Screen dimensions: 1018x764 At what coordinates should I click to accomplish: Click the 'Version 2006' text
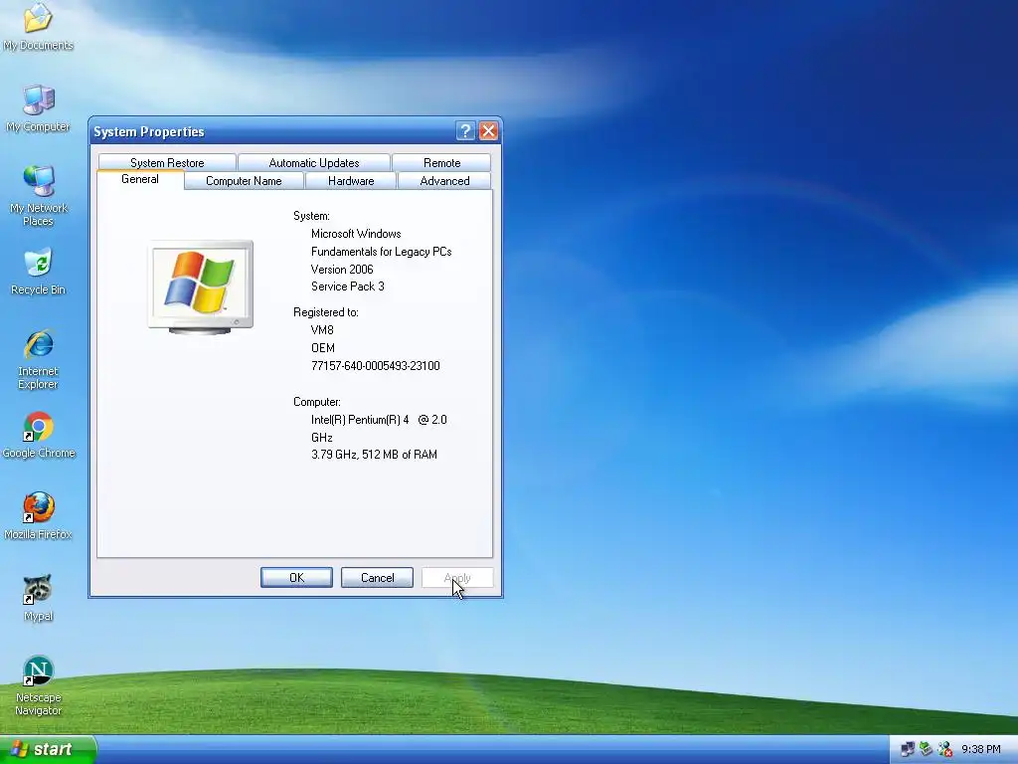coord(342,269)
